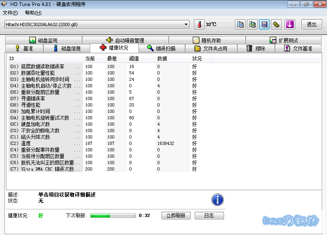Screen dimensions: 327x235
Task: Open the 帮助(H) menu
Action: [x=33, y=13]
